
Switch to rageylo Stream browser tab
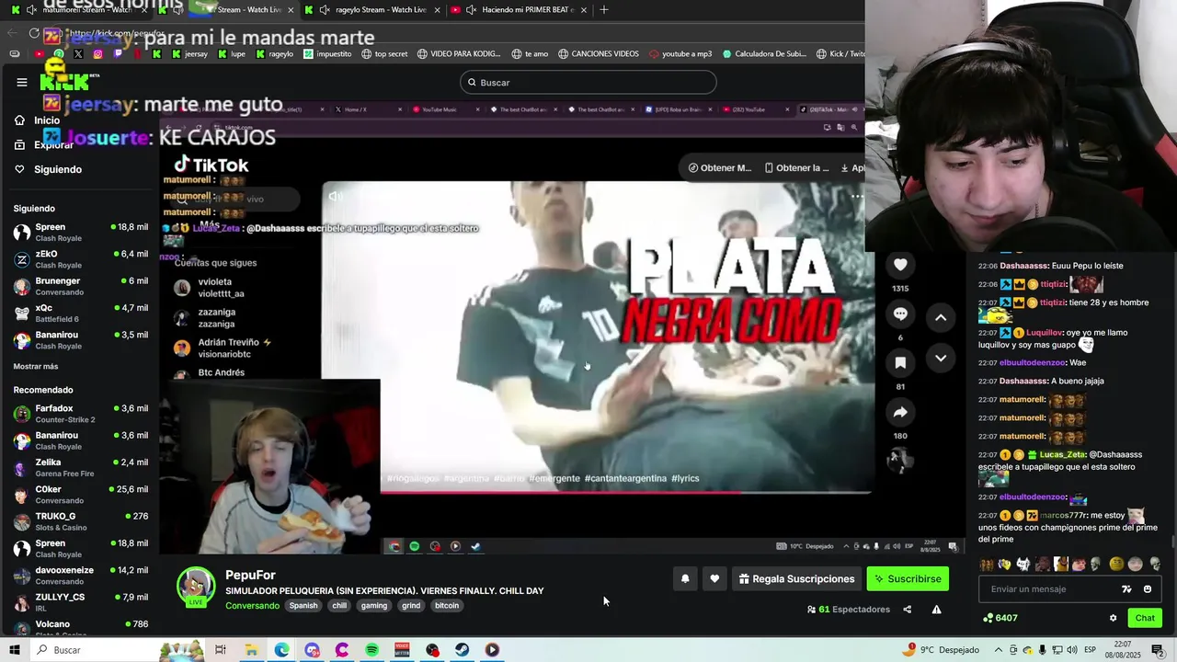point(373,9)
